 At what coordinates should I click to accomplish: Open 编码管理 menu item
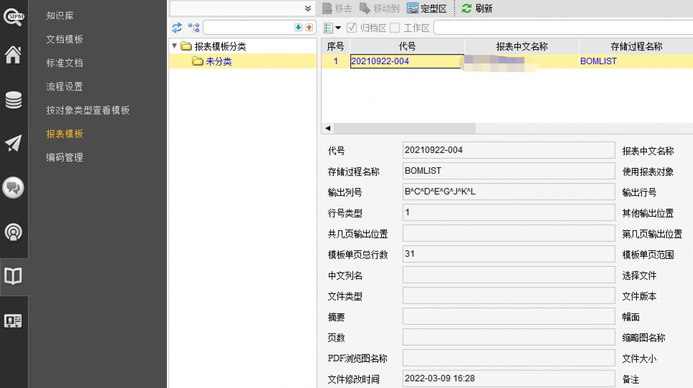[64, 157]
